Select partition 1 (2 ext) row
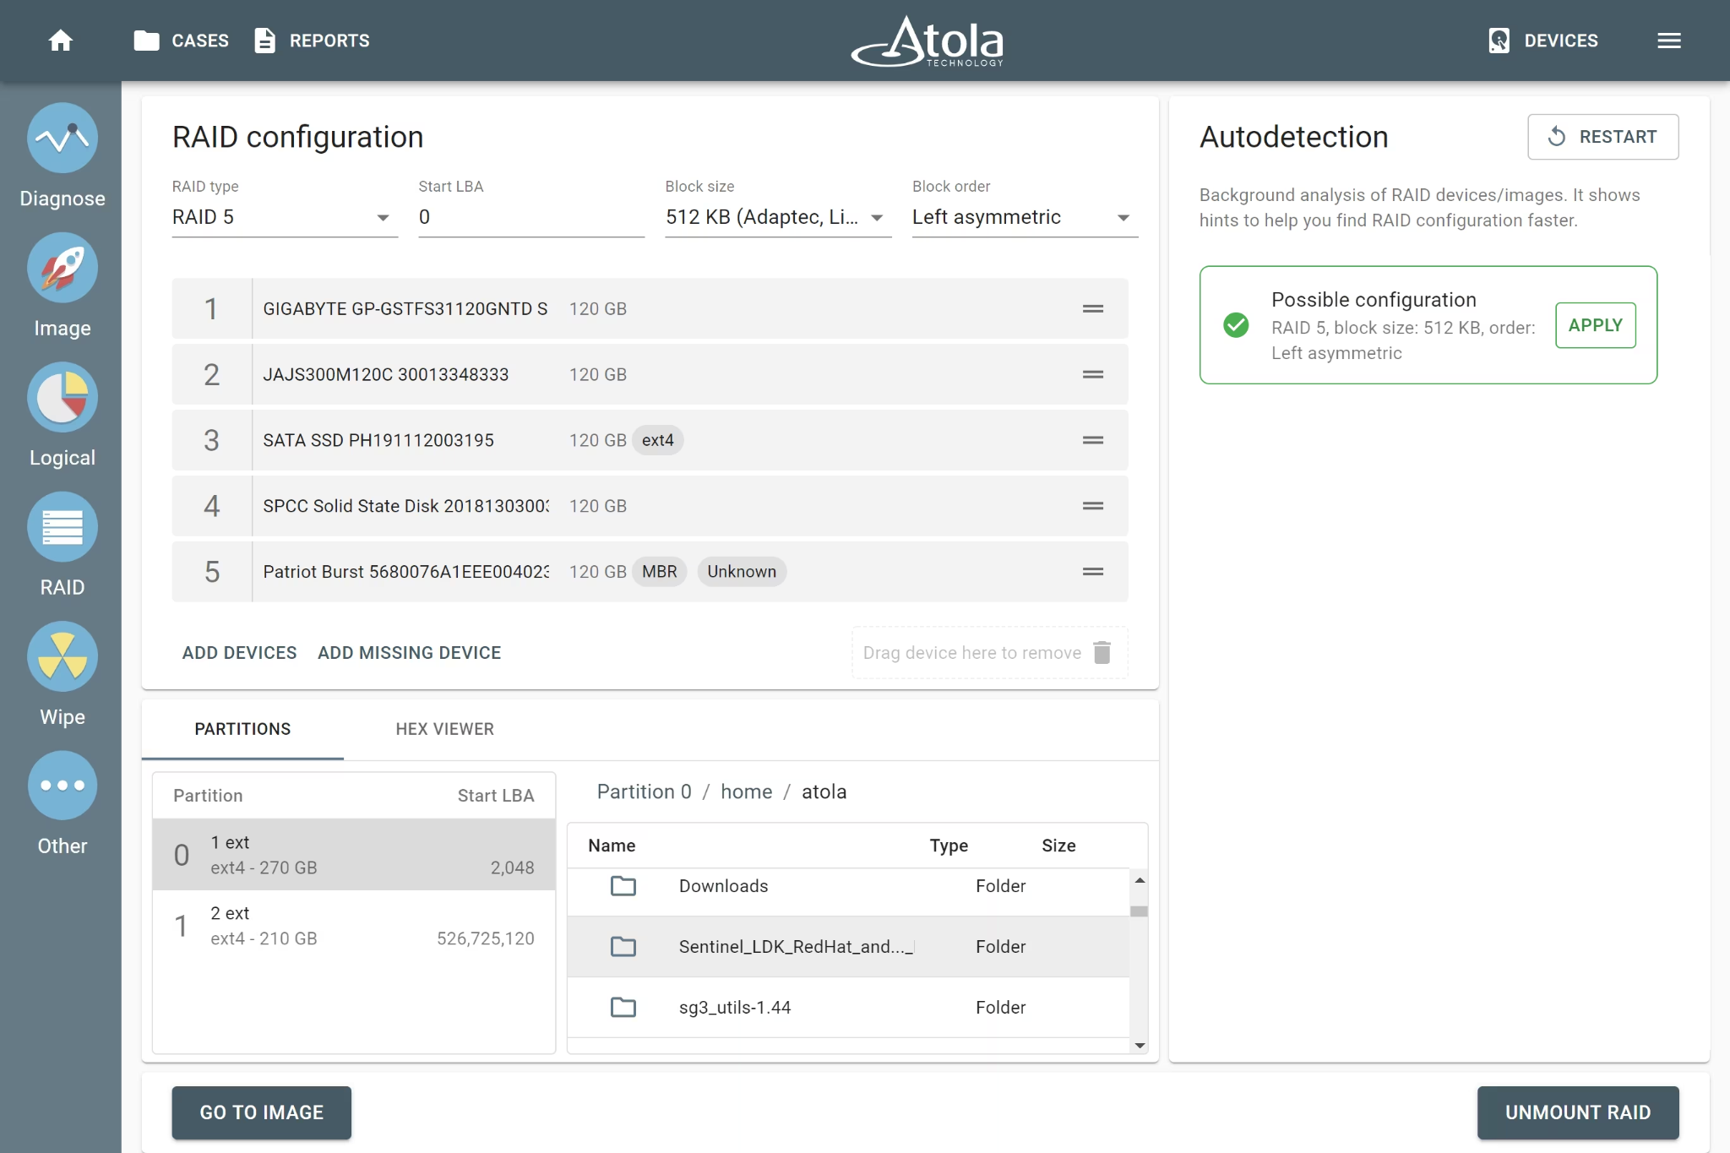The width and height of the screenshot is (1730, 1153). click(x=354, y=926)
